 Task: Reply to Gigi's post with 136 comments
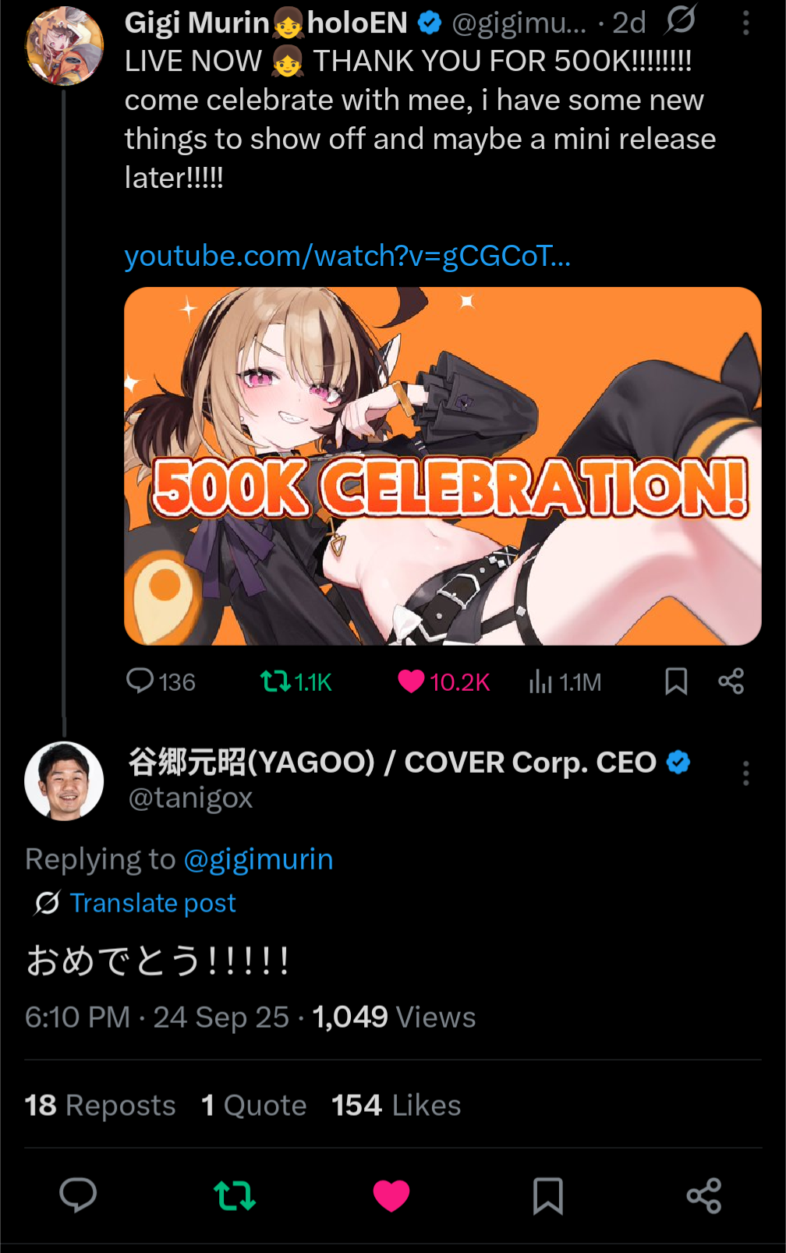pyautogui.click(x=161, y=681)
